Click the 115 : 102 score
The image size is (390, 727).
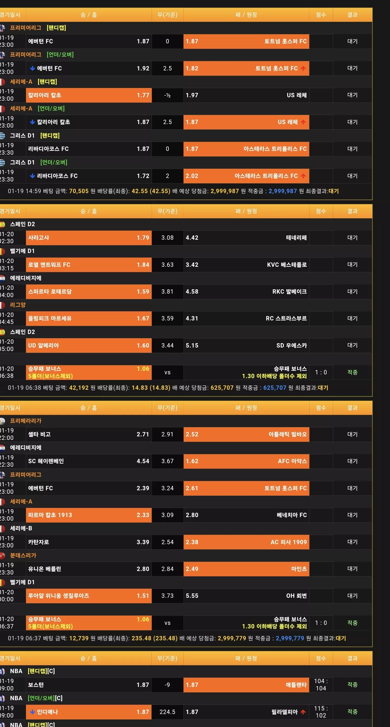pos(321,712)
